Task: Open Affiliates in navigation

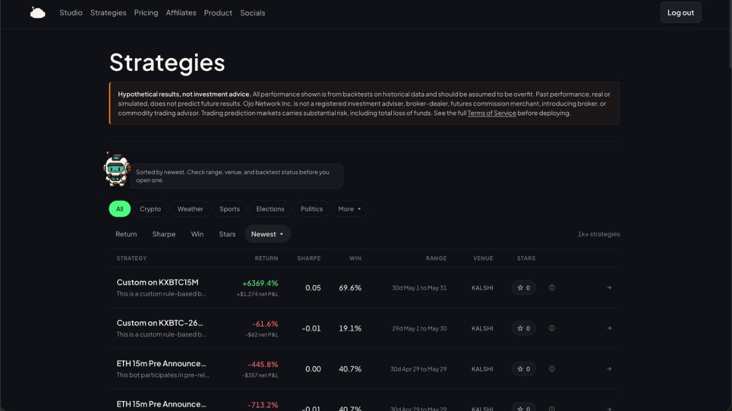Action: point(181,13)
